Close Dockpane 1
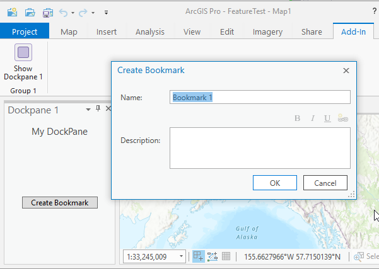This screenshot has height=269, width=379. (x=108, y=108)
